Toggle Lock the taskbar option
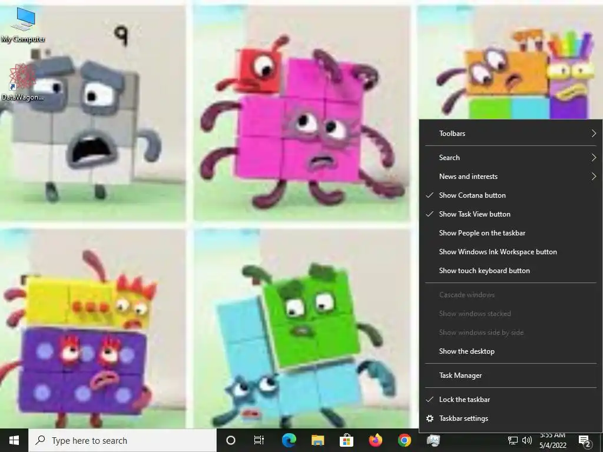The width and height of the screenshot is (603, 452). [x=511, y=400]
